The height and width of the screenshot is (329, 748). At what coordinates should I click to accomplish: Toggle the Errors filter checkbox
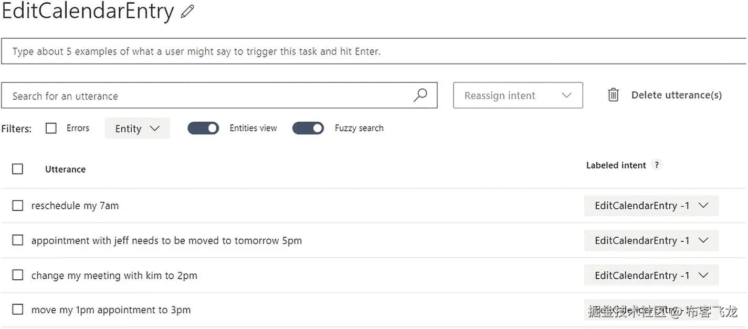pos(51,128)
